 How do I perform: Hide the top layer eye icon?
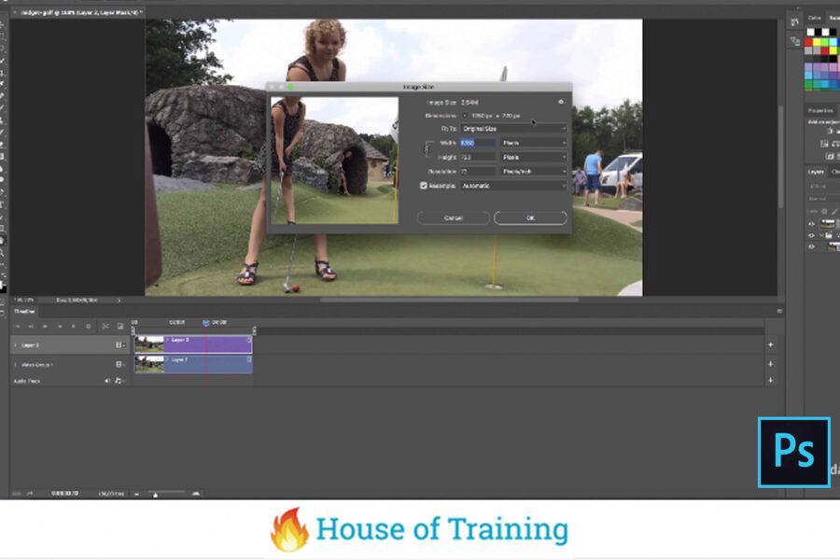click(x=811, y=224)
